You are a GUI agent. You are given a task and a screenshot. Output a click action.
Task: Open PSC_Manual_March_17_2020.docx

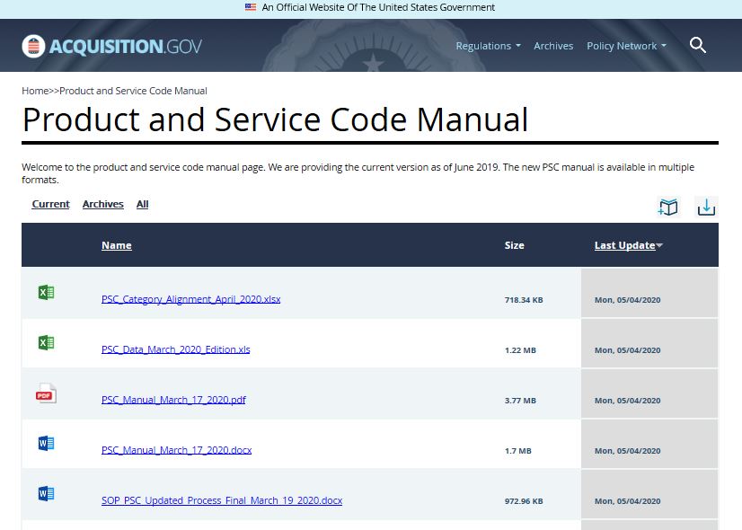[x=176, y=449]
